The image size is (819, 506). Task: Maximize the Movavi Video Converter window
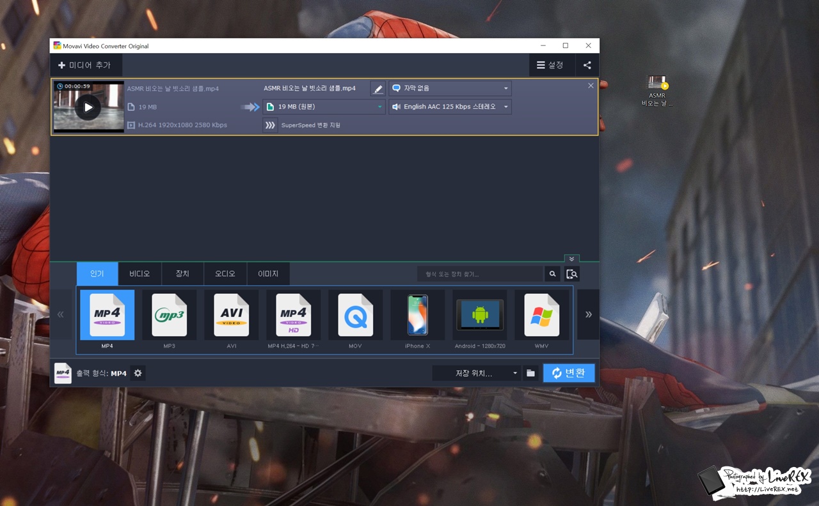pos(566,46)
